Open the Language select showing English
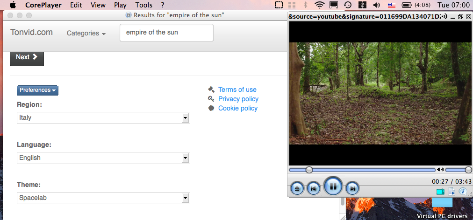The height and width of the screenshot is (220, 473). [103, 158]
